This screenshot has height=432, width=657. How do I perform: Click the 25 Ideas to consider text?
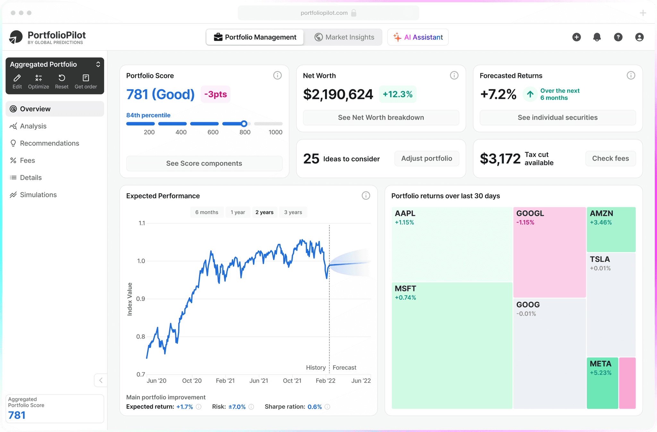342,159
